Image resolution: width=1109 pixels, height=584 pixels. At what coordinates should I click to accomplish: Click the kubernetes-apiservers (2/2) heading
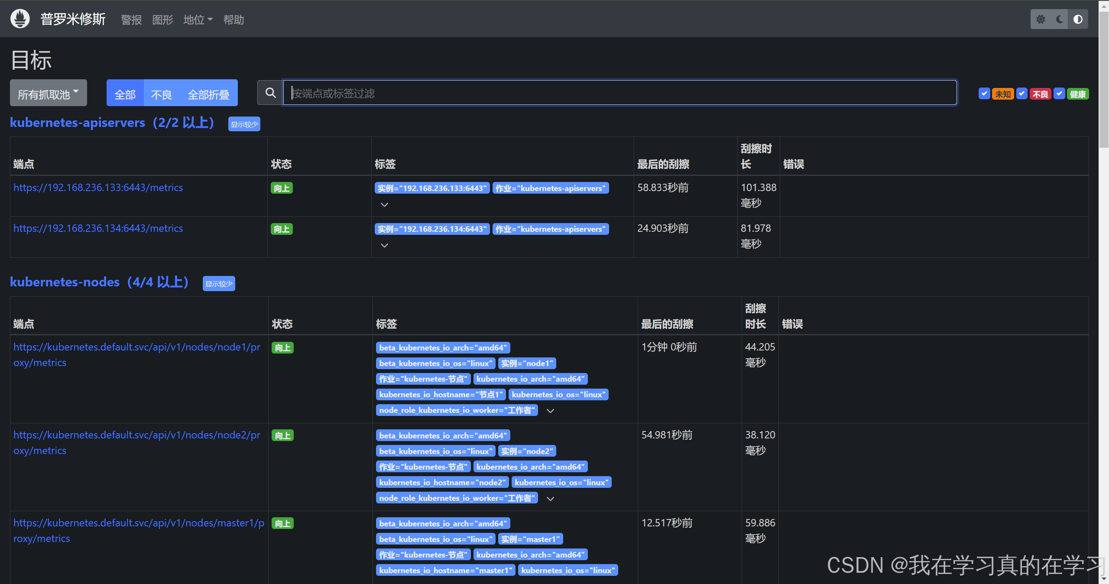112,123
